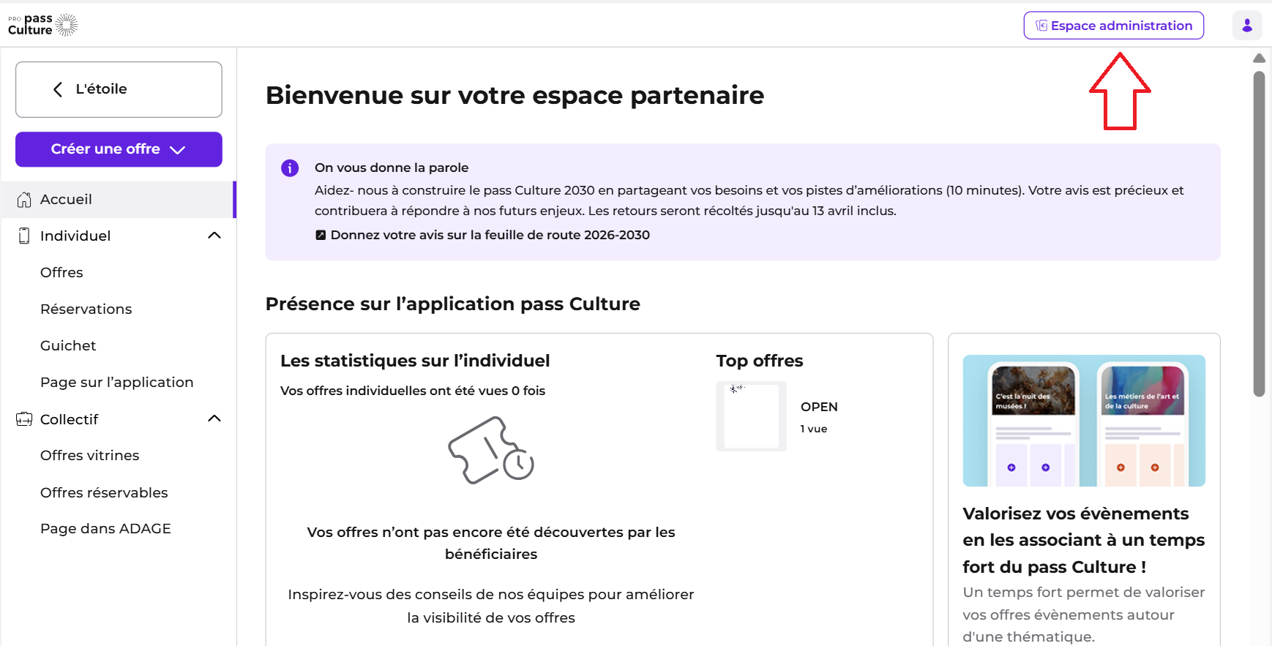Screen dimensions: 1272x646
Task: Click the Individuel section label
Action: point(75,236)
